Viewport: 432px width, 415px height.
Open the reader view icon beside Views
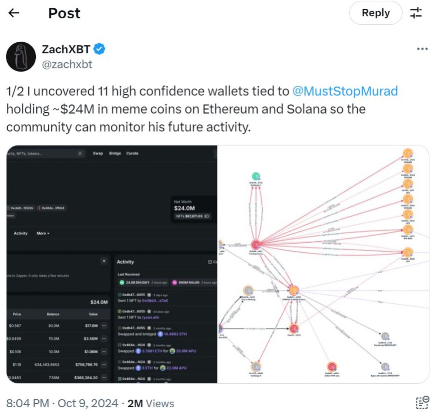[x=422, y=403]
